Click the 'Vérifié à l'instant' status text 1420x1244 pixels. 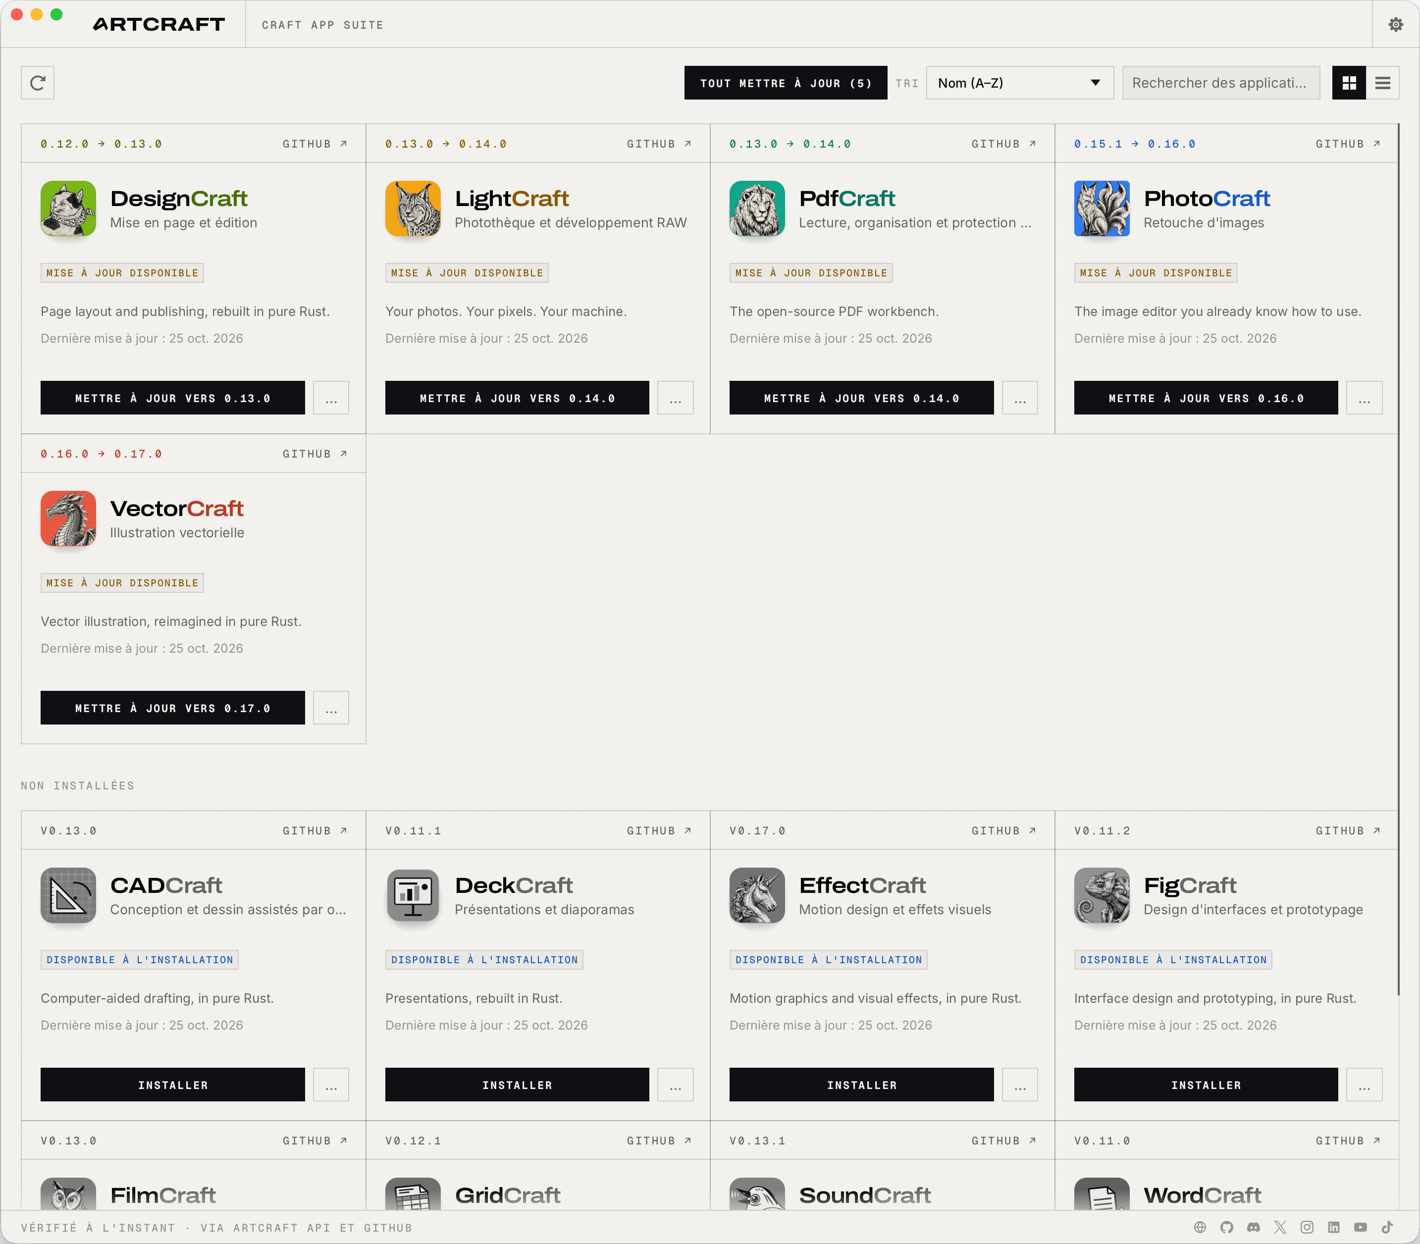(x=97, y=1227)
